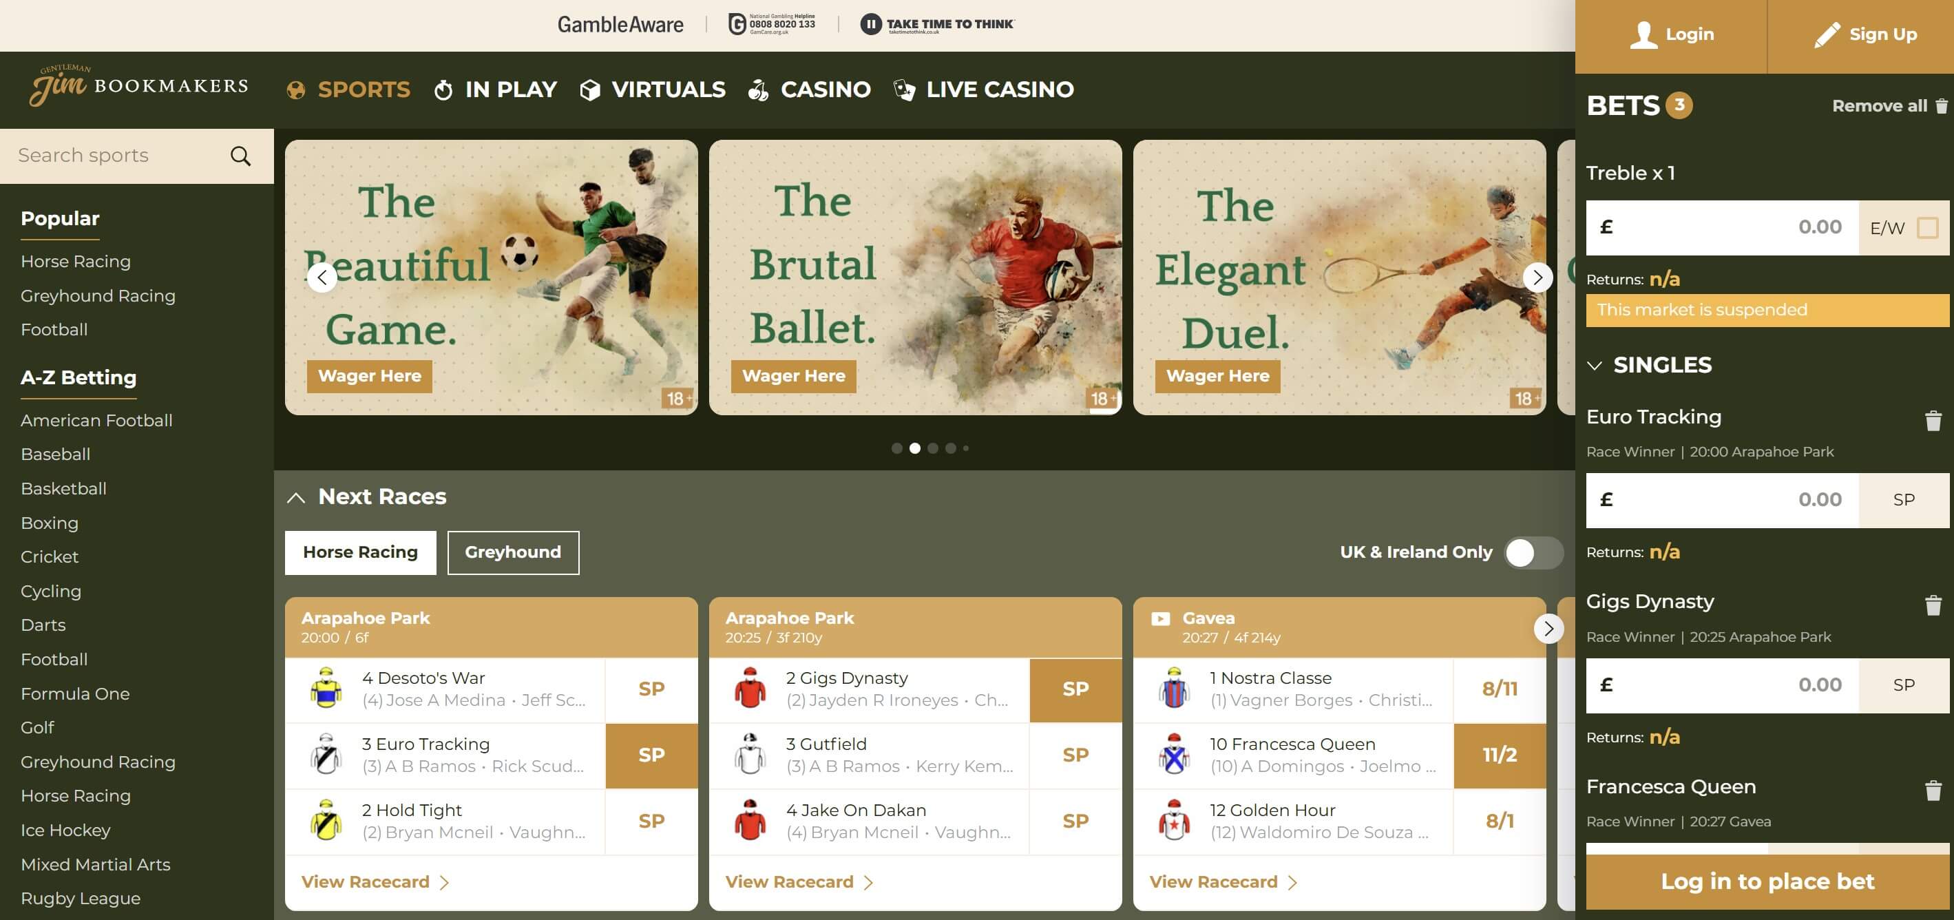
Task: Open the IN PLAY menu item
Action: coord(496,90)
